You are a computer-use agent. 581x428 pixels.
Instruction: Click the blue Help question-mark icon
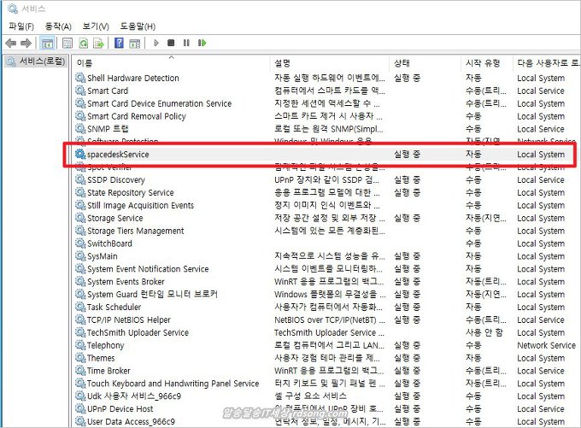coord(120,43)
